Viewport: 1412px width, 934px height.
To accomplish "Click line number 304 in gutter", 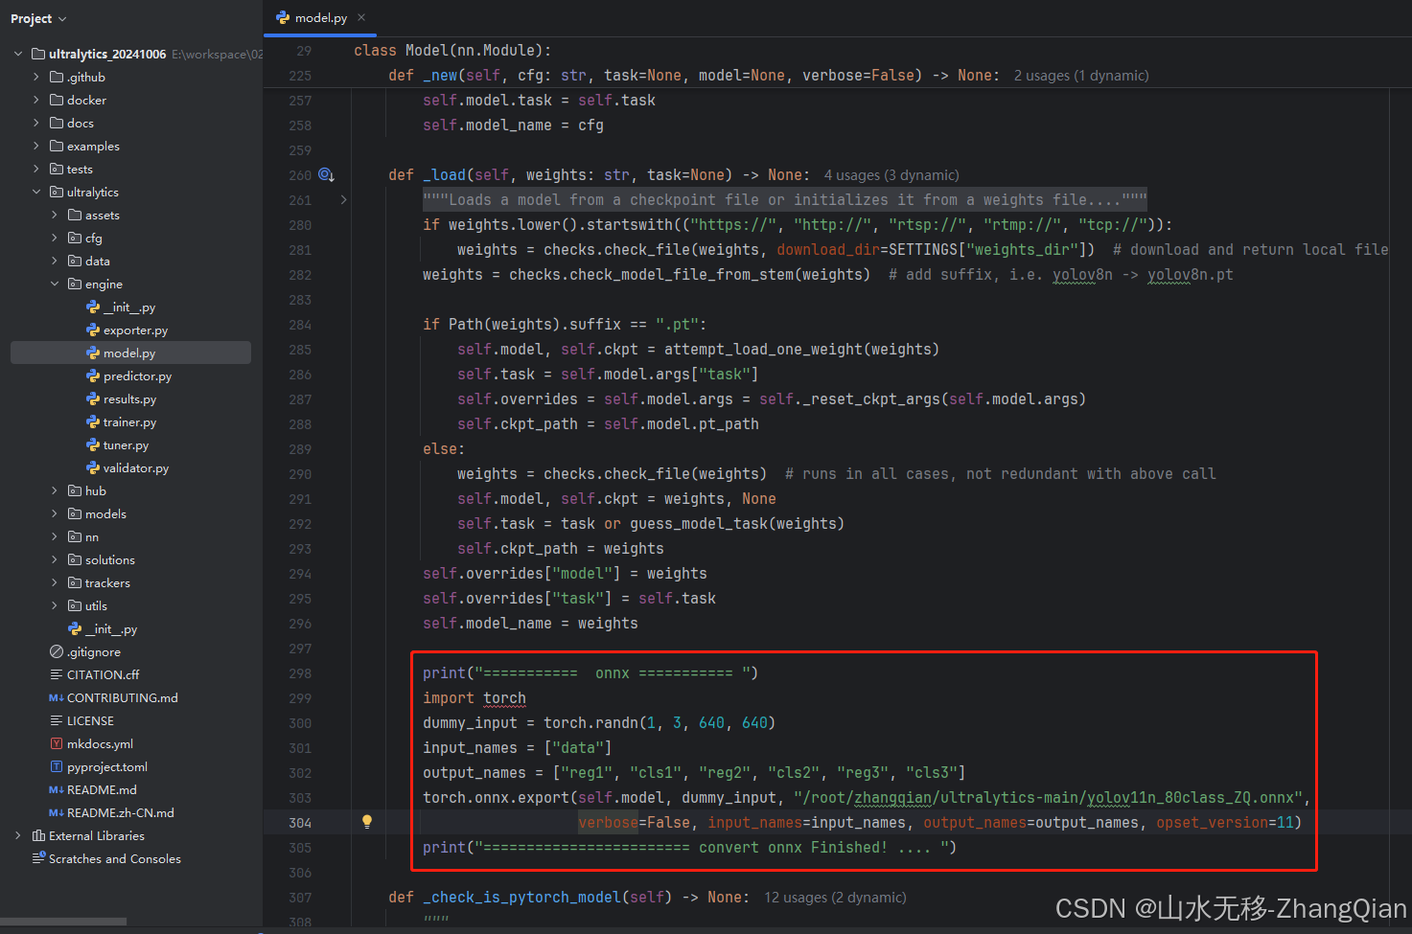I will point(300,823).
